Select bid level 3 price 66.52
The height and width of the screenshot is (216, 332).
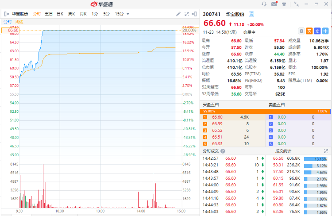(217, 131)
